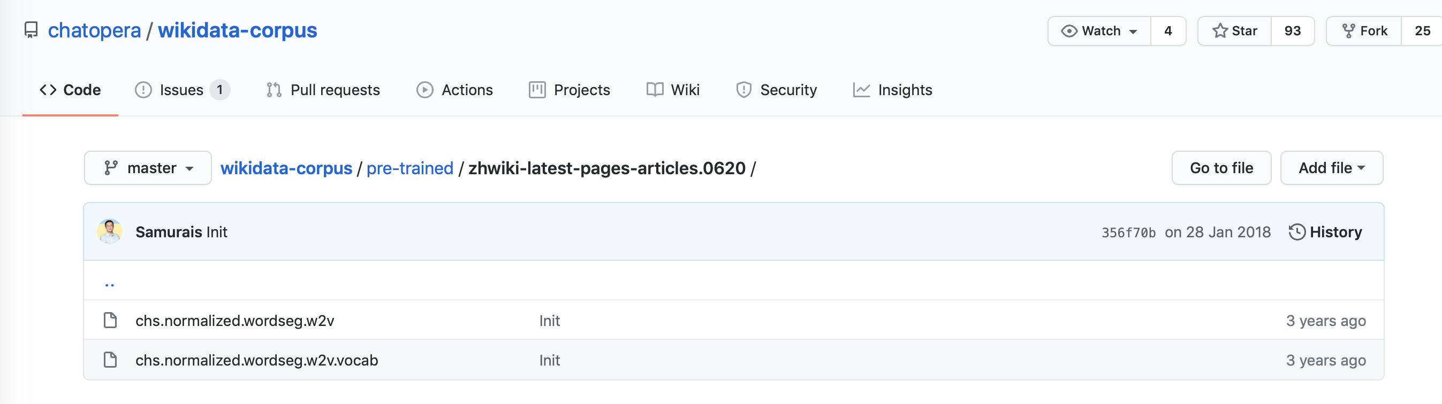Switch to the Projects tab
This screenshot has height=404, width=1442.
(570, 90)
